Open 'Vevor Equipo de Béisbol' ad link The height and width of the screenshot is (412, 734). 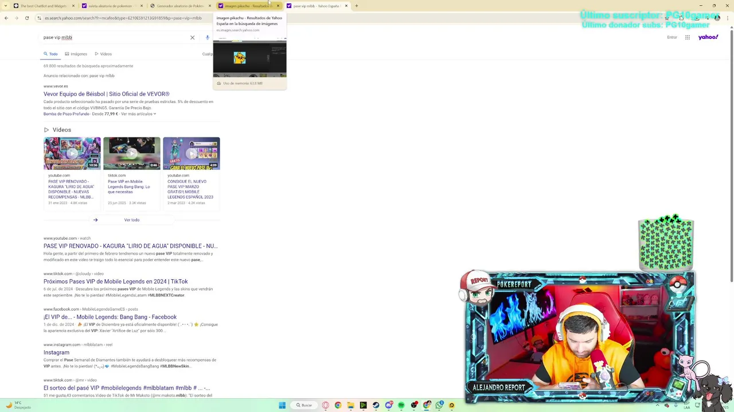(x=106, y=94)
